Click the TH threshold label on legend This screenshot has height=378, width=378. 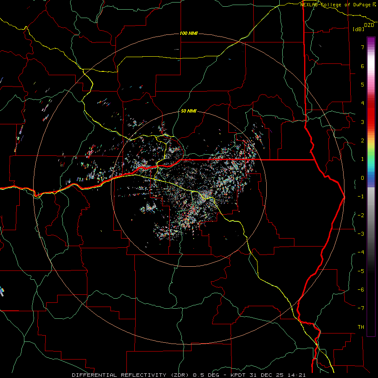coord(361,327)
